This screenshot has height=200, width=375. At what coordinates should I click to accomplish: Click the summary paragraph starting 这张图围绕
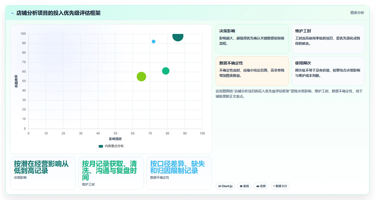coord(289,94)
